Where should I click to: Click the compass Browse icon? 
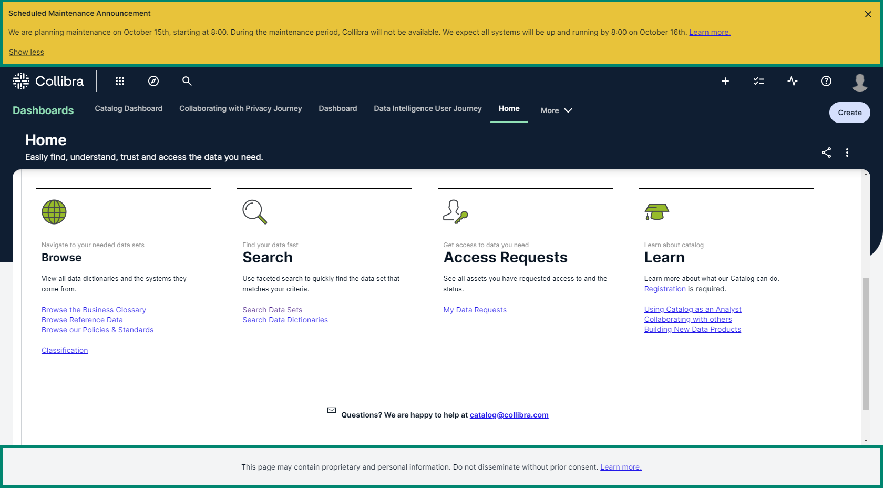(x=153, y=81)
